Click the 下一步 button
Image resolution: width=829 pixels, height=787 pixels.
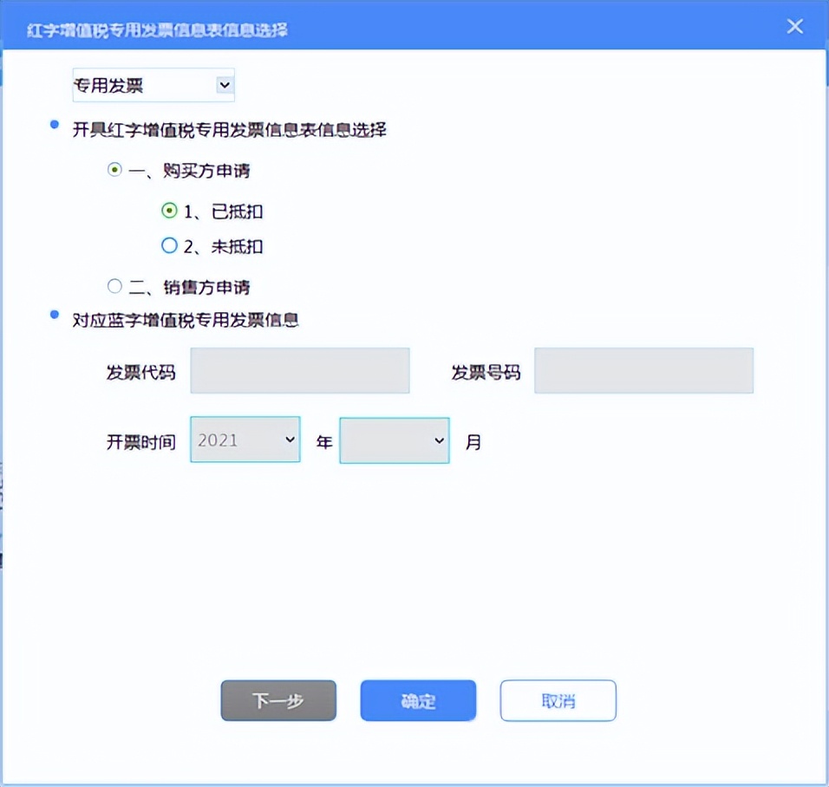point(277,700)
